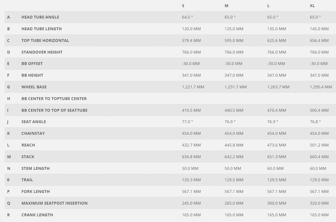This screenshot has height=222, width=336.
Task: Click the TOP TUBE HORIZONTAL label
Action: (x=45, y=40)
